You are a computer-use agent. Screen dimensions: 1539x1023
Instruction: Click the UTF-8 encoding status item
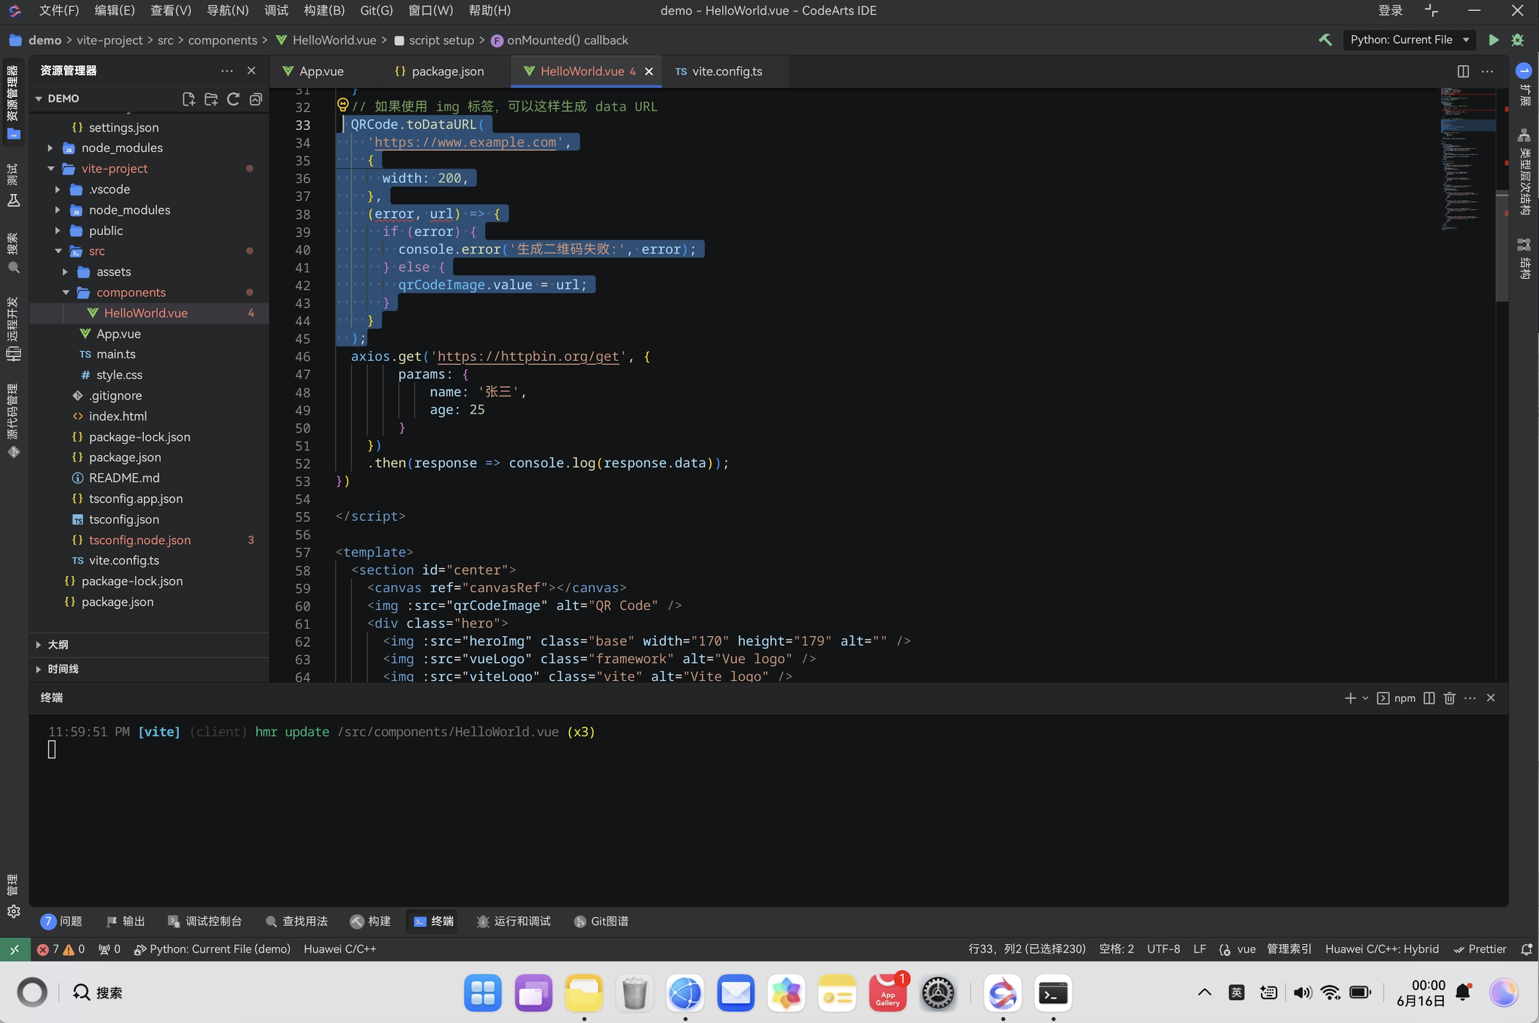(x=1163, y=949)
